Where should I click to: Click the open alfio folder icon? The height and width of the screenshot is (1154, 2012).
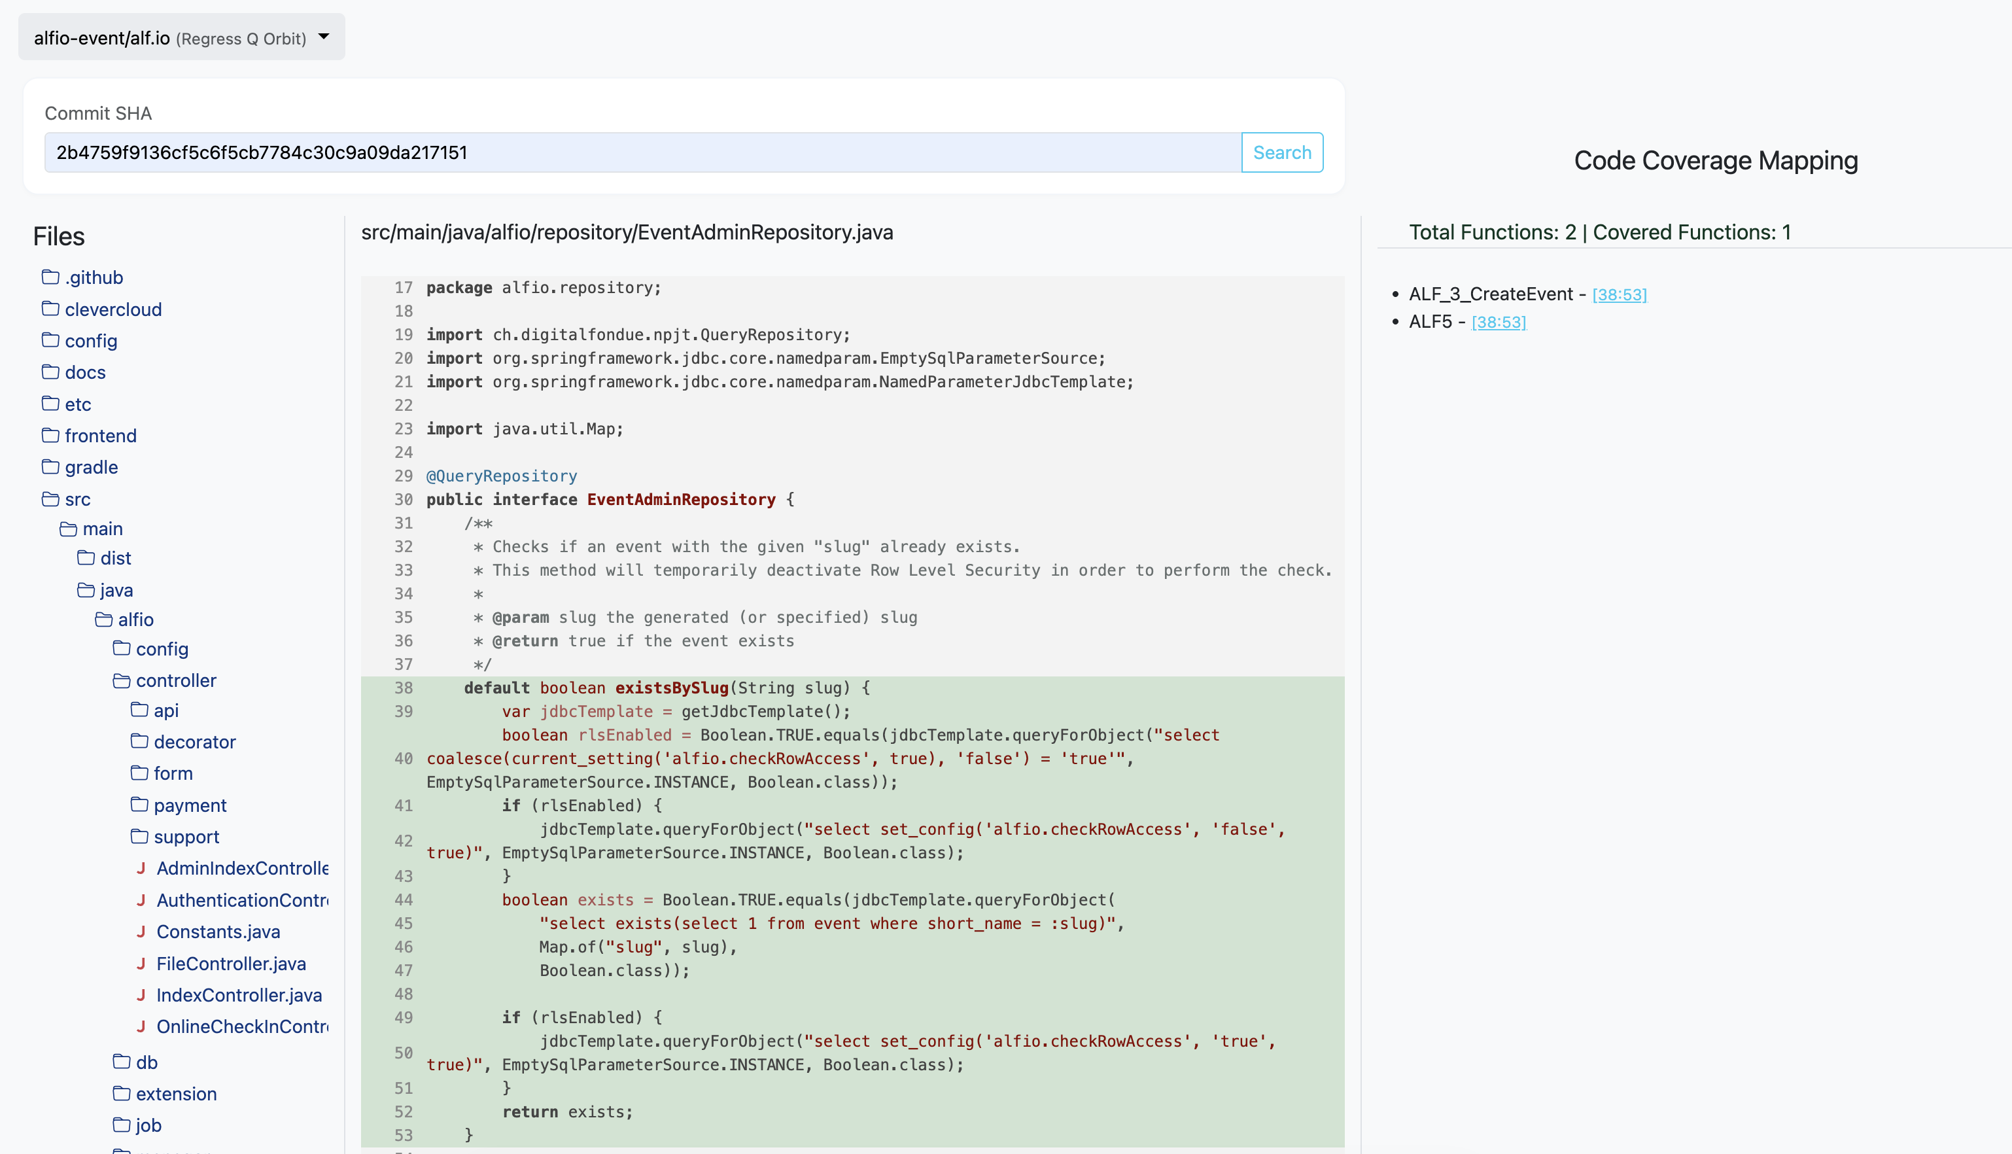tap(104, 619)
